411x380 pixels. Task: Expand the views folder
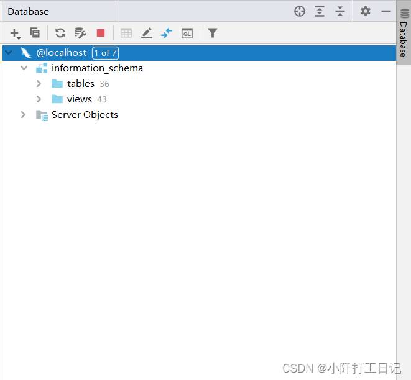tap(39, 99)
